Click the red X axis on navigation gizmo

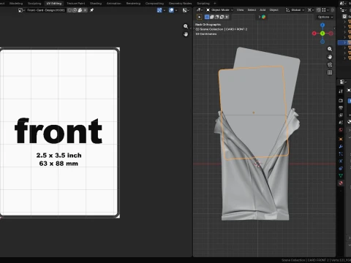tap(314, 34)
